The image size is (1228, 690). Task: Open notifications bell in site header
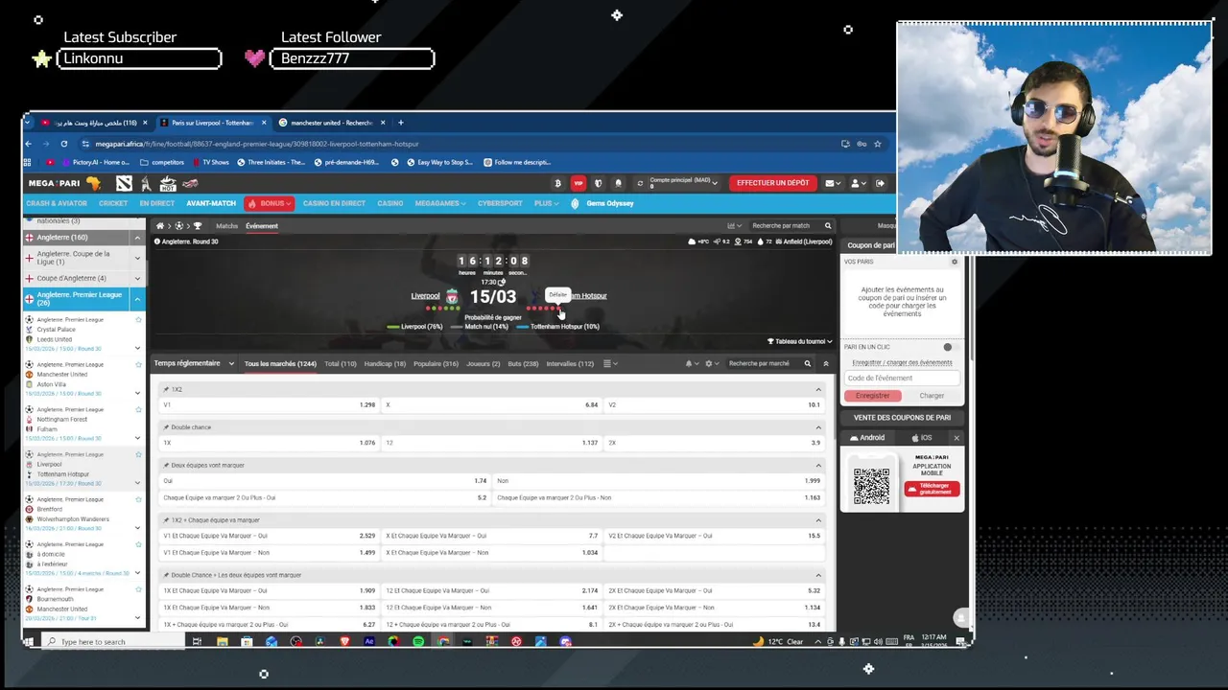tap(618, 183)
